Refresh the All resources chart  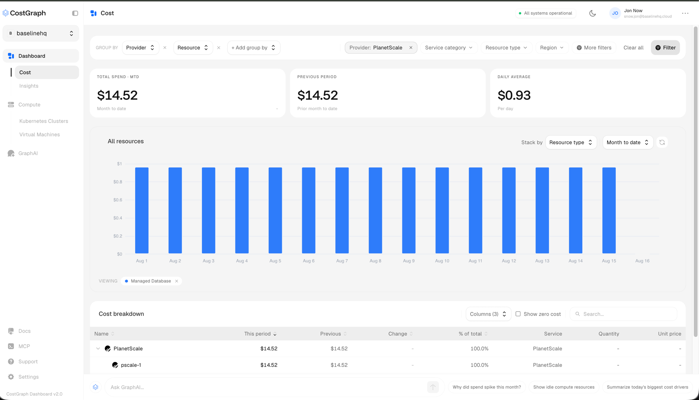point(662,143)
